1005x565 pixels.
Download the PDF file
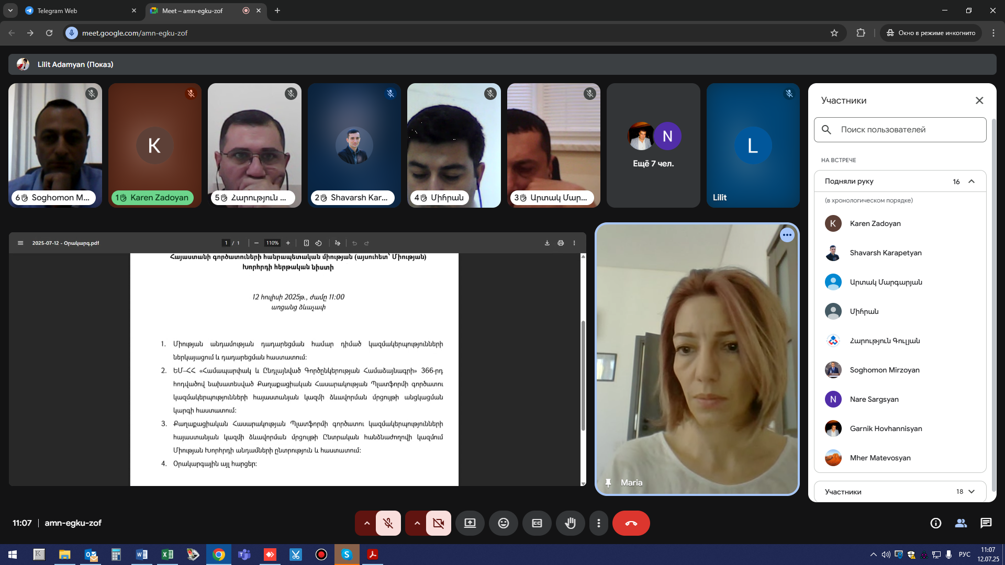pos(547,243)
